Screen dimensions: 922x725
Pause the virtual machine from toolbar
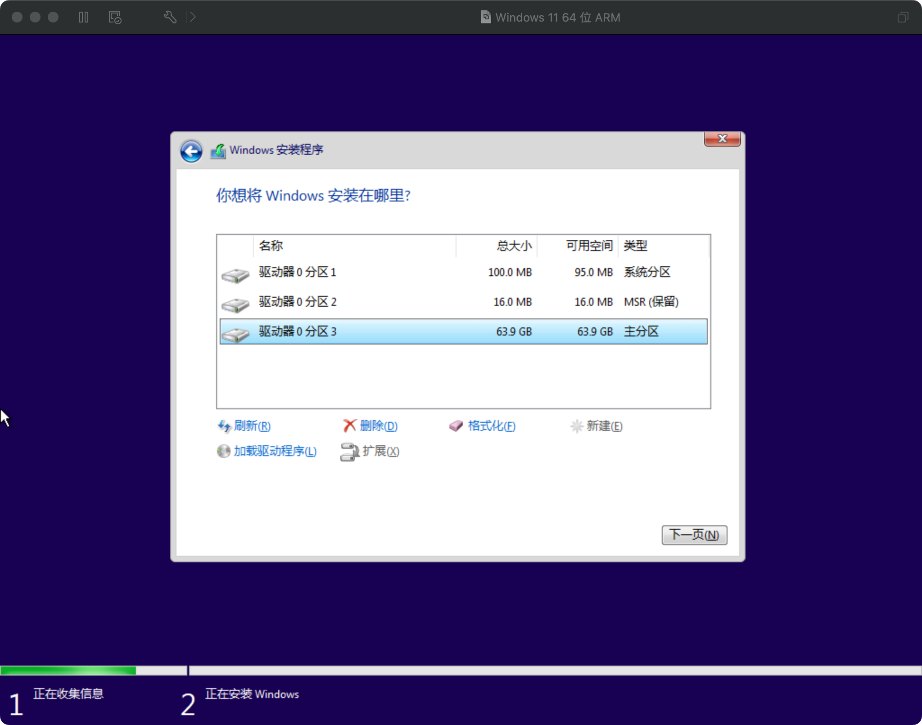pos(84,17)
